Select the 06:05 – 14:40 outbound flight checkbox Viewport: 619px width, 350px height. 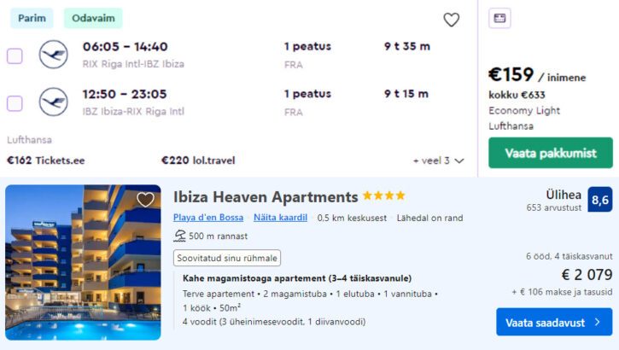click(x=15, y=55)
